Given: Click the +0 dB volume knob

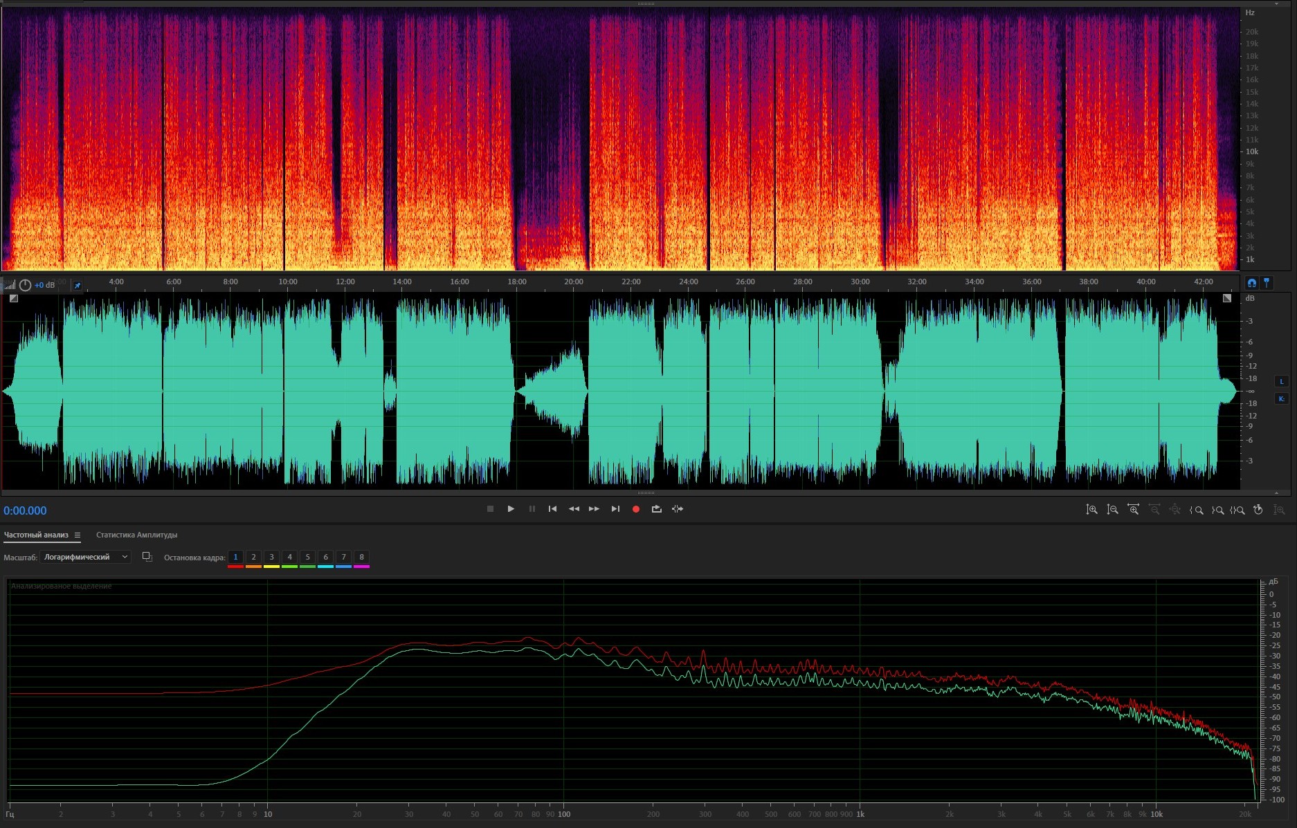Looking at the screenshot, I should 25,285.
